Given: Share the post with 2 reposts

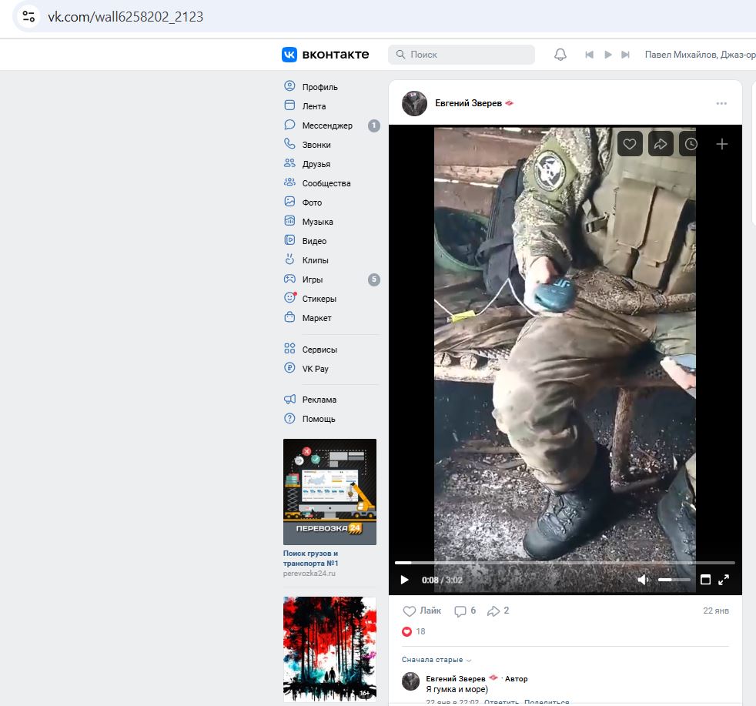Looking at the screenshot, I should 498,611.
